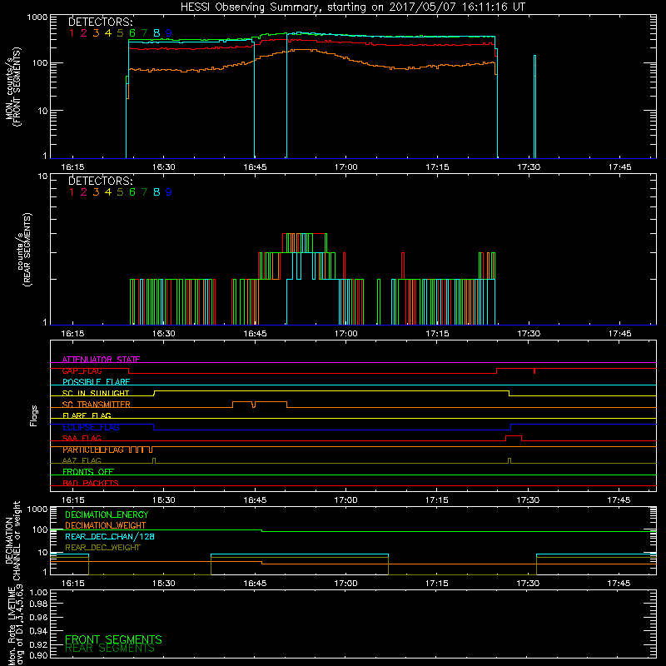Click the ECLIPSE_FLAG label
666x666 pixels.
91,427
